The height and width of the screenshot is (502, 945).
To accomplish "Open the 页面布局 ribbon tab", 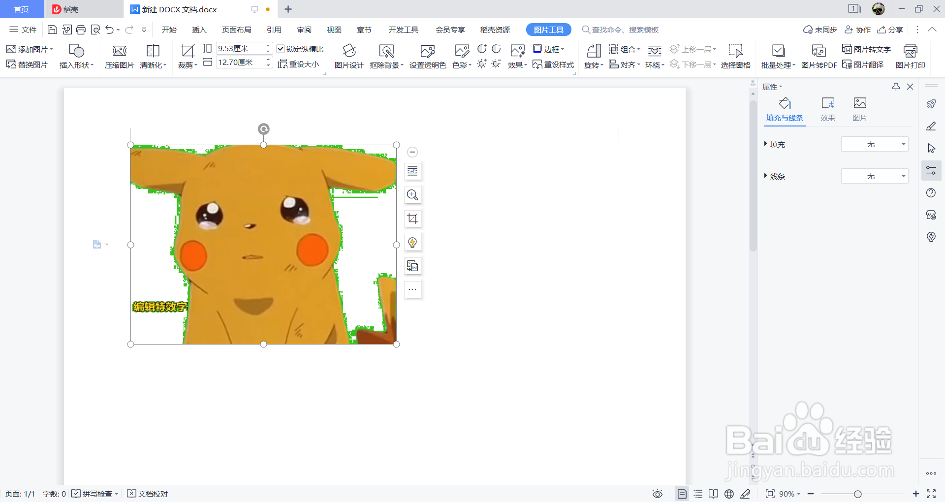I will click(x=237, y=30).
